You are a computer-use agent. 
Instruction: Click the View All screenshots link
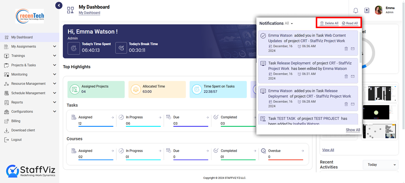click(328, 150)
